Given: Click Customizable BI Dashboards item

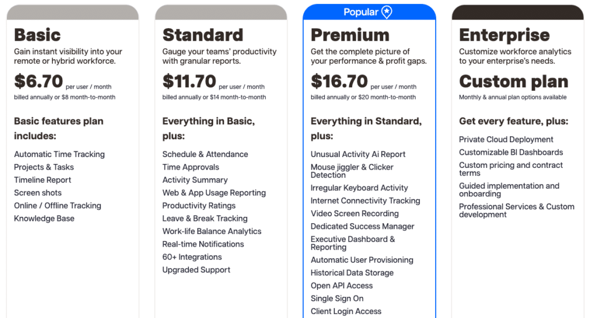Looking at the screenshot, I should point(510,152).
